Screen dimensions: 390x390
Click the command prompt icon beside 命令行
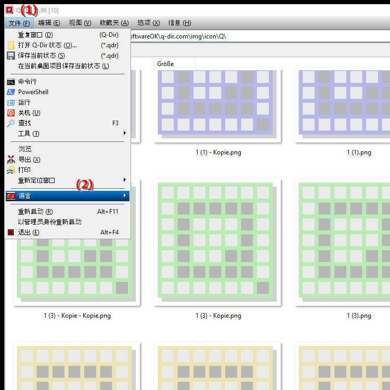click(x=11, y=82)
